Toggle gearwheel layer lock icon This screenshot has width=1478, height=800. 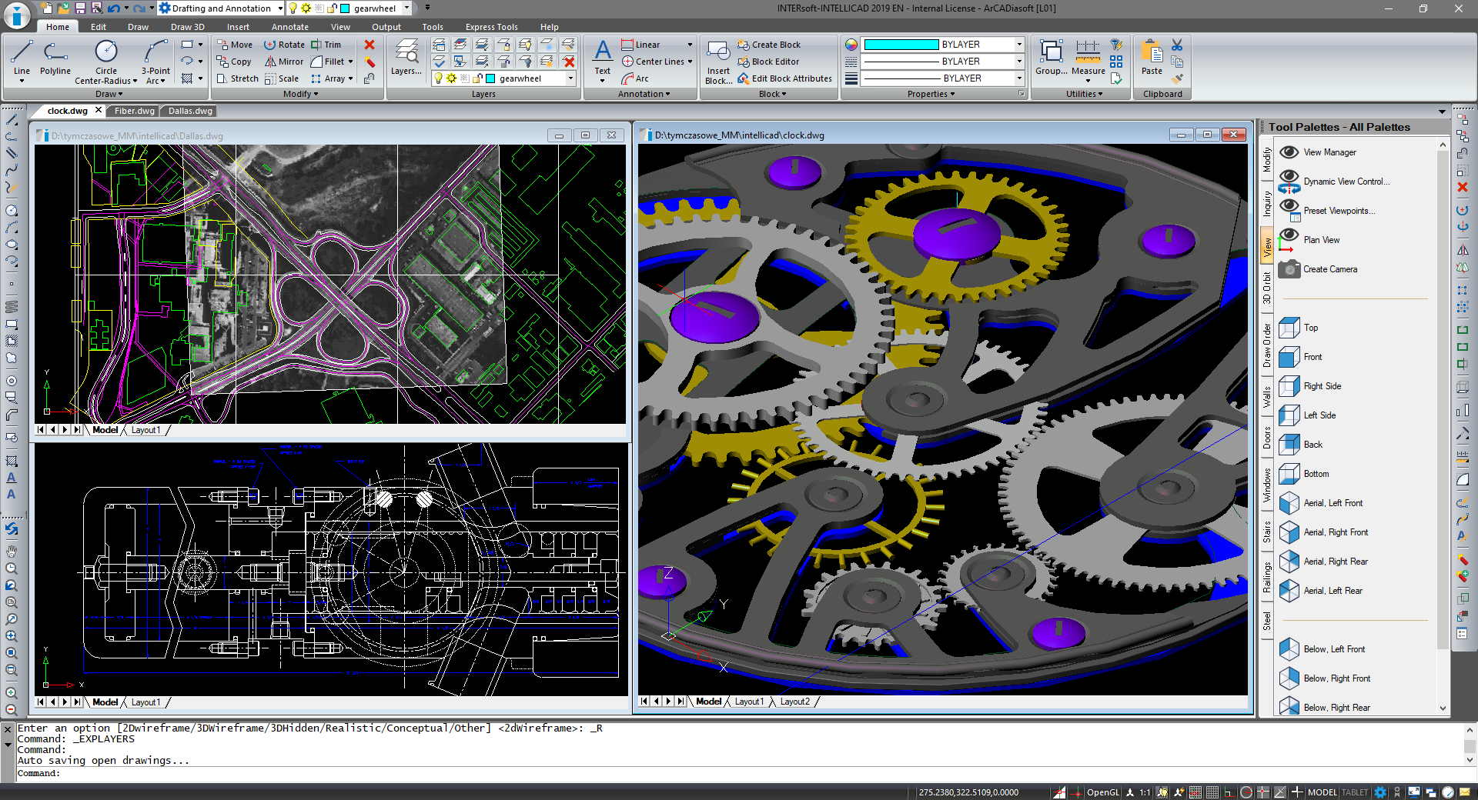[x=477, y=78]
